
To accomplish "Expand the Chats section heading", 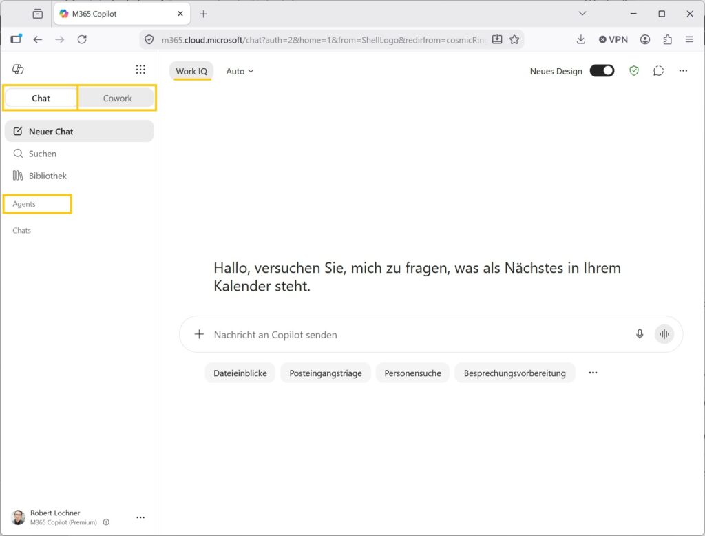I will (x=21, y=230).
